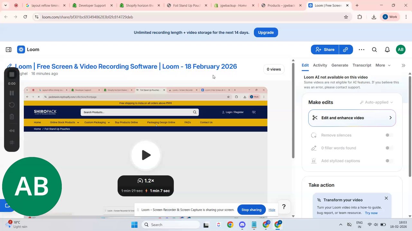Image resolution: width=412 pixels, height=231 pixels.
Task: Expand the More dropdown in the side panel
Action: click(383, 65)
